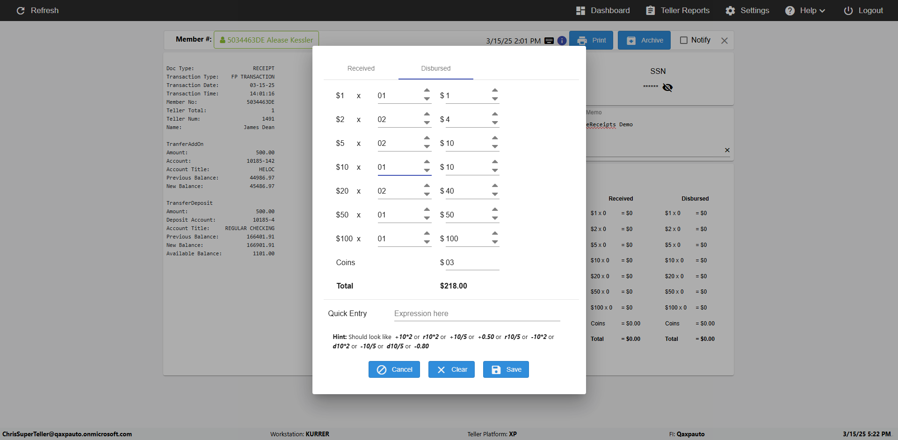This screenshot has height=440, width=898.
Task: Print the receipt
Action: pyautogui.click(x=592, y=40)
